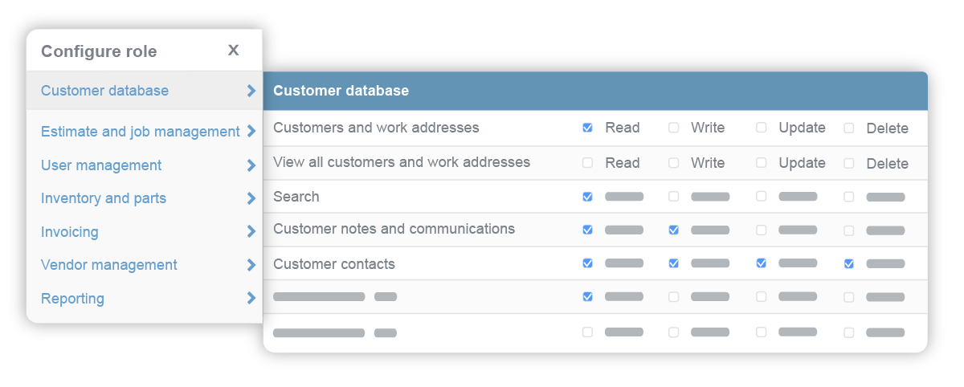Click the Inventory and parts chevron
The height and width of the screenshot is (387, 964).
(x=251, y=198)
